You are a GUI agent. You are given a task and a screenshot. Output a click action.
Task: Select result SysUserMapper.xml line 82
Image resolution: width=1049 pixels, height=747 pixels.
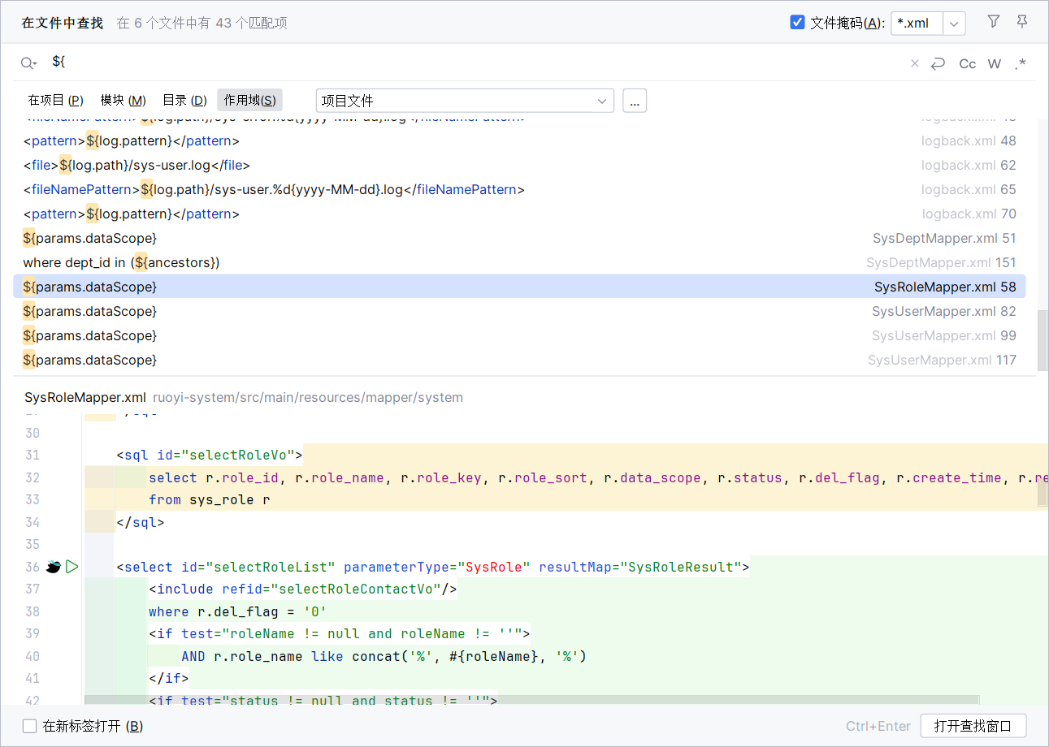tap(520, 311)
